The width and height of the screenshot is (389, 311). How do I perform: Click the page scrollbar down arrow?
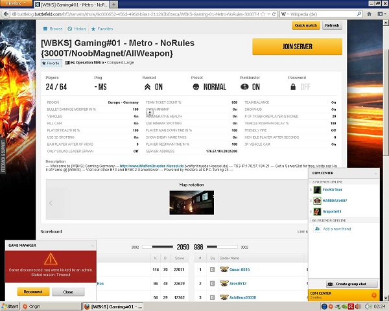386,298
